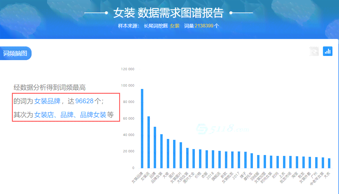339x194 pixels.
Task: Click the 旗舰店 x-axis label
Action: point(216,176)
